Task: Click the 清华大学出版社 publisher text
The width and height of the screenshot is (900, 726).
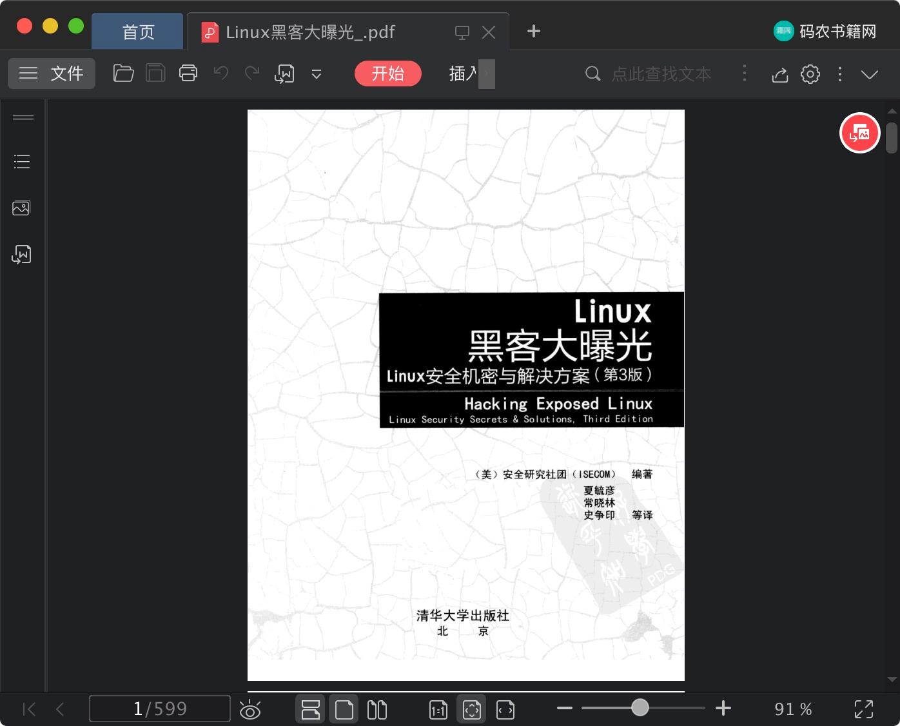Action: pyautogui.click(x=463, y=615)
